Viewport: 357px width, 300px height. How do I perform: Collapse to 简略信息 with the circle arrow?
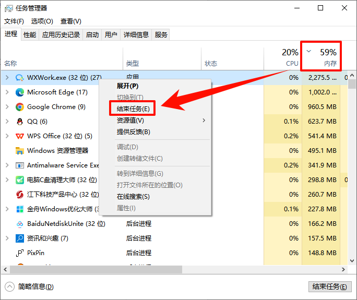[9, 286]
